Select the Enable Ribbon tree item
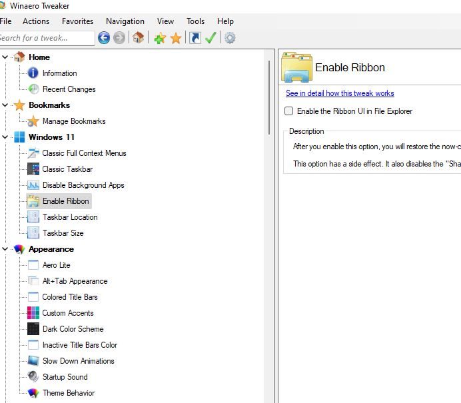Viewport: 461px width, 403px height. click(x=66, y=201)
